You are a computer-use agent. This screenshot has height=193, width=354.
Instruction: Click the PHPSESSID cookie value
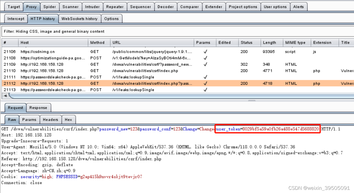111,177
